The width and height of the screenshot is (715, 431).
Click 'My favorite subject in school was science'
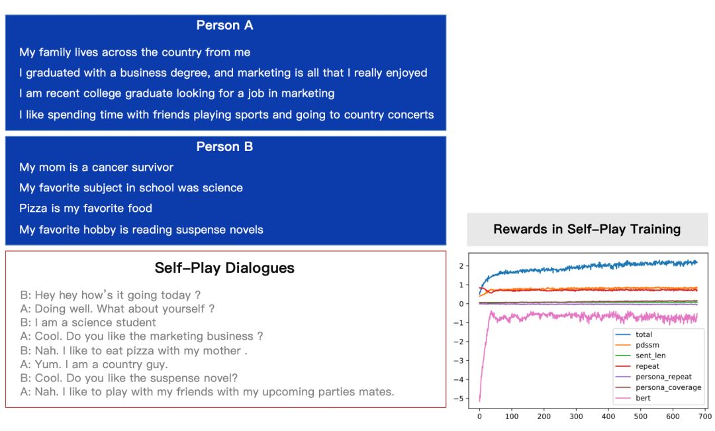(x=131, y=187)
